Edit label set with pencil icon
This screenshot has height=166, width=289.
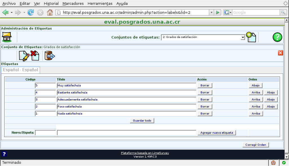pyautogui.click(x=24, y=56)
